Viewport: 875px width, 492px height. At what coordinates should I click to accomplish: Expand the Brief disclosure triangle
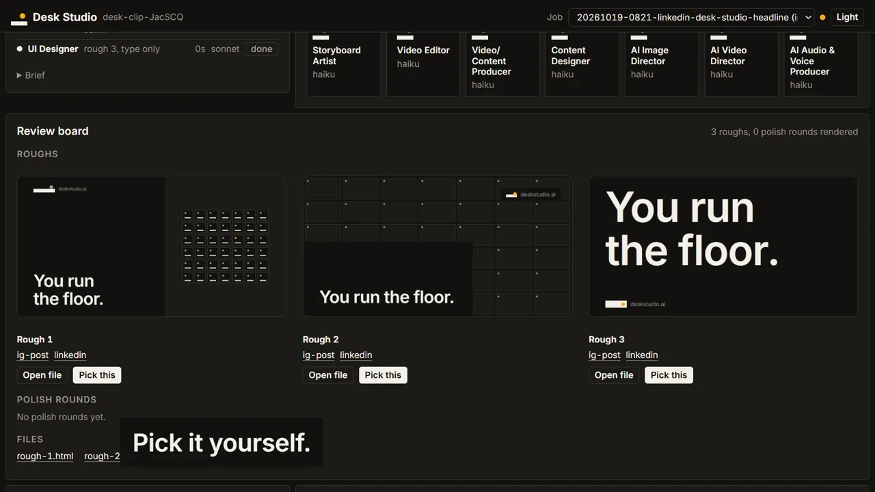tap(19, 75)
